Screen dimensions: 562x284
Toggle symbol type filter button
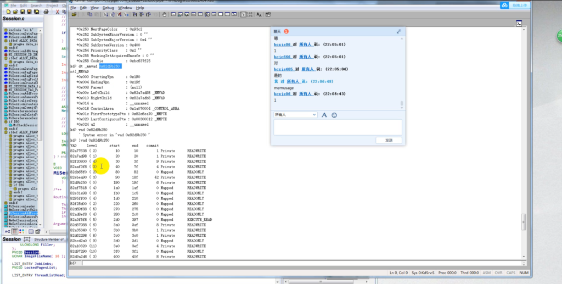tap(22, 232)
